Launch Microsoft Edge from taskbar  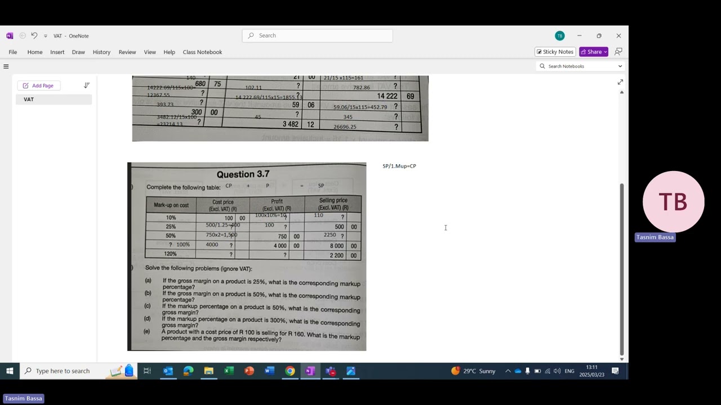[188, 371]
